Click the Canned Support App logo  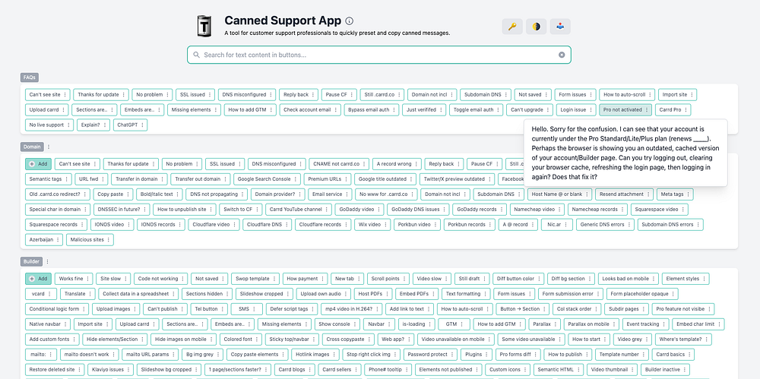(x=204, y=26)
